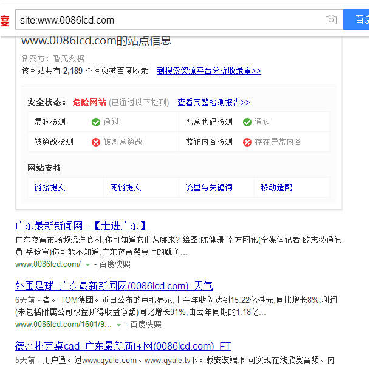
Task: Open result 德州扑克桌cad_广东最新新闻网 FT
Action: pos(123,346)
